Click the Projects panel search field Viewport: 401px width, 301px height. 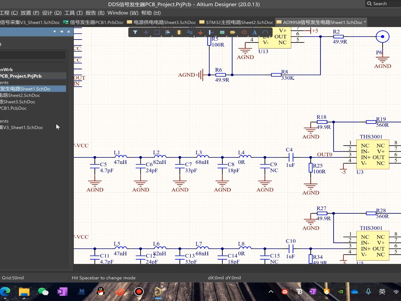pos(33,55)
